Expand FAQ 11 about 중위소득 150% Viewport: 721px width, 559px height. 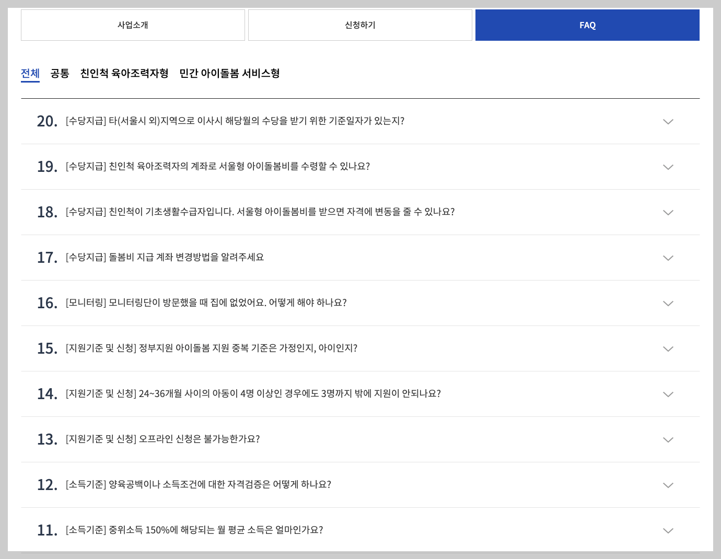click(668, 530)
